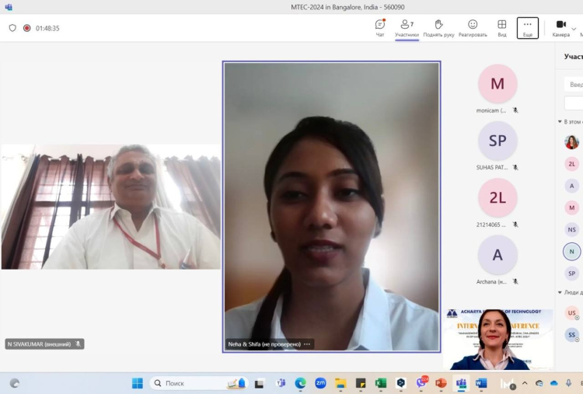Click the participant search input field
Image resolution: width=583 pixels, height=394 pixels.
pos(574,84)
